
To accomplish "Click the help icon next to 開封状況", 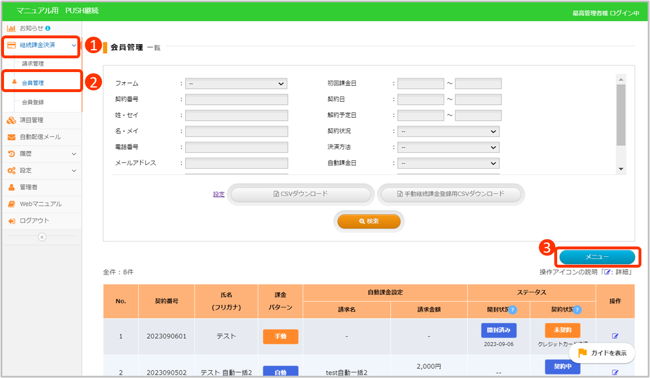I will click(513, 309).
